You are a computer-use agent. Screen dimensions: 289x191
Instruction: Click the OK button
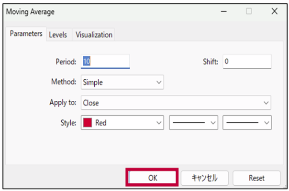pyautogui.click(x=152, y=178)
